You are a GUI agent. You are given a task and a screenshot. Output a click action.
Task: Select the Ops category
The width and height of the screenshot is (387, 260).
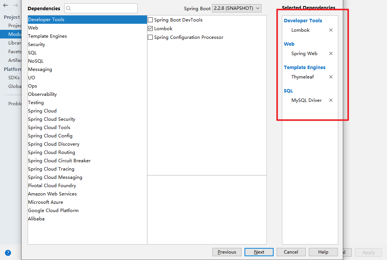pyautogui.click(x=87, y=86)
